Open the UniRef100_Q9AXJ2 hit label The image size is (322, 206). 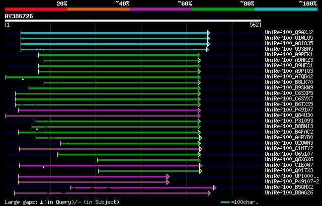pyautogui.click(x=289, y=32)
